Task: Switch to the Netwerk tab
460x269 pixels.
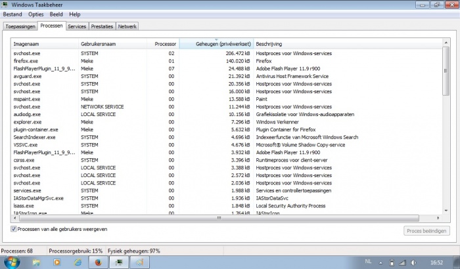Action: pos(127,26)
